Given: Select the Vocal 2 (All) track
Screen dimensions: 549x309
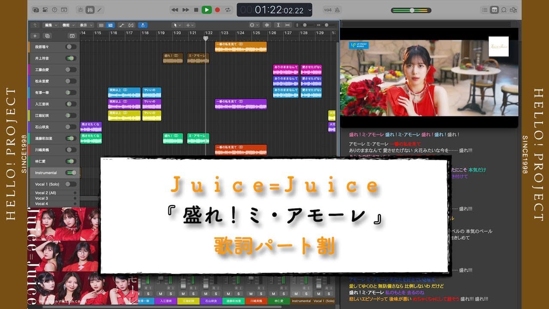Looking at the screenshot, I should [54, 193].
